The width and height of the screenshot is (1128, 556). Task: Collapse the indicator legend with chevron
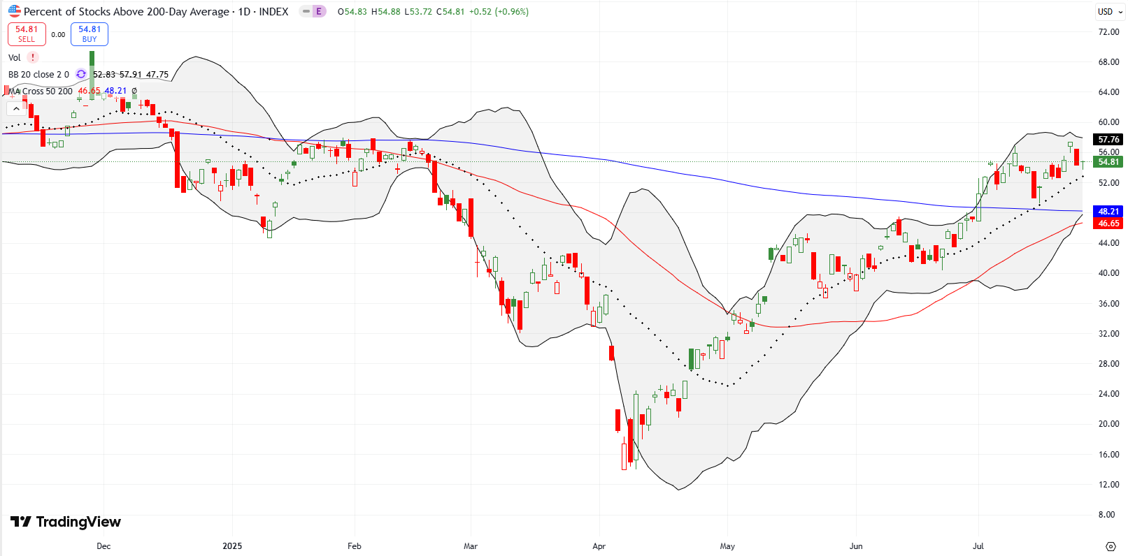pos(16,109)
